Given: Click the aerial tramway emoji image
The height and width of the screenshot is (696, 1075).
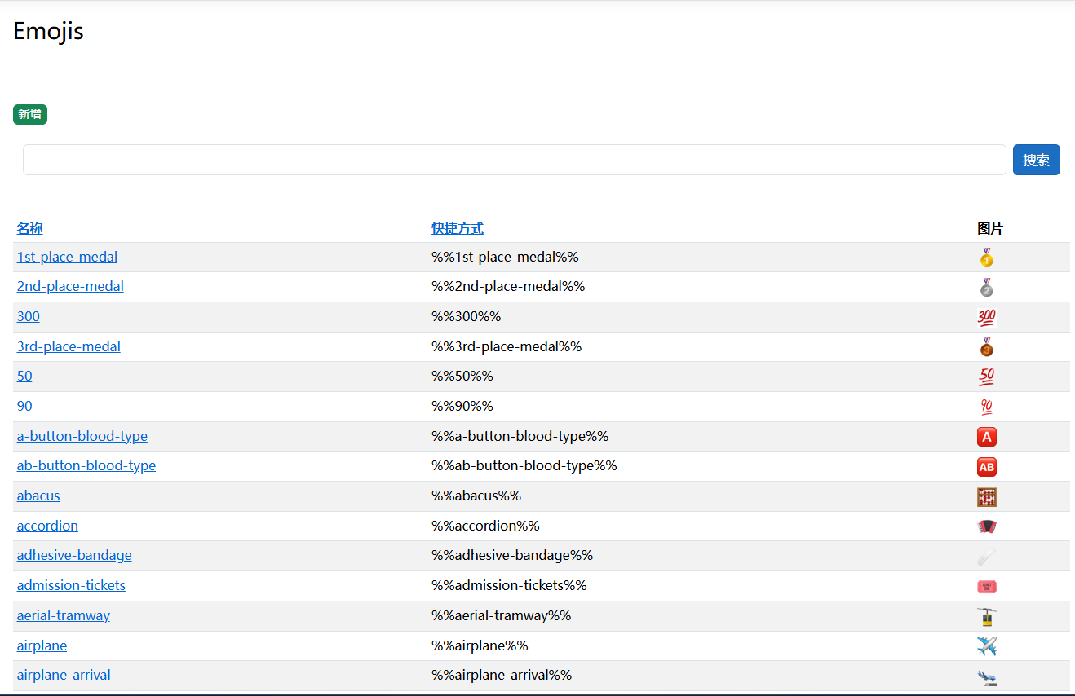Looking at the screenshot, I should pyautogui.click(x=986, y=617).
